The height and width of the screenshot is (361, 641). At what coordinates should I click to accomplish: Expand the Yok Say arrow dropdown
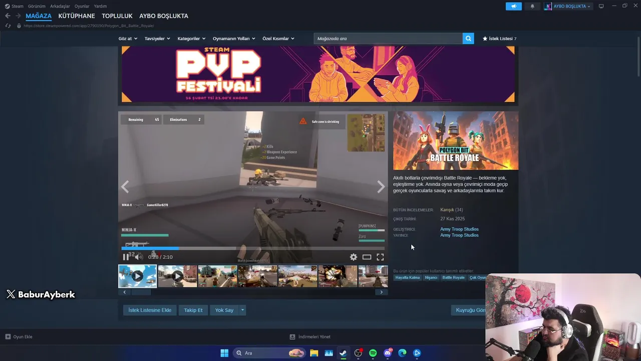pos(242,310)
